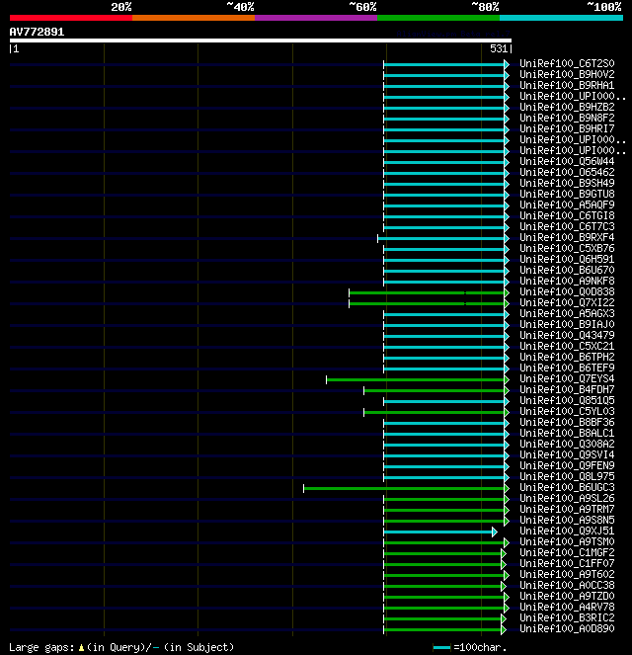This screenshot has width=632, height=655.
Task: Click the cyan ~100% legend segment
Action: pyautogui.click(x=561, y=18)
